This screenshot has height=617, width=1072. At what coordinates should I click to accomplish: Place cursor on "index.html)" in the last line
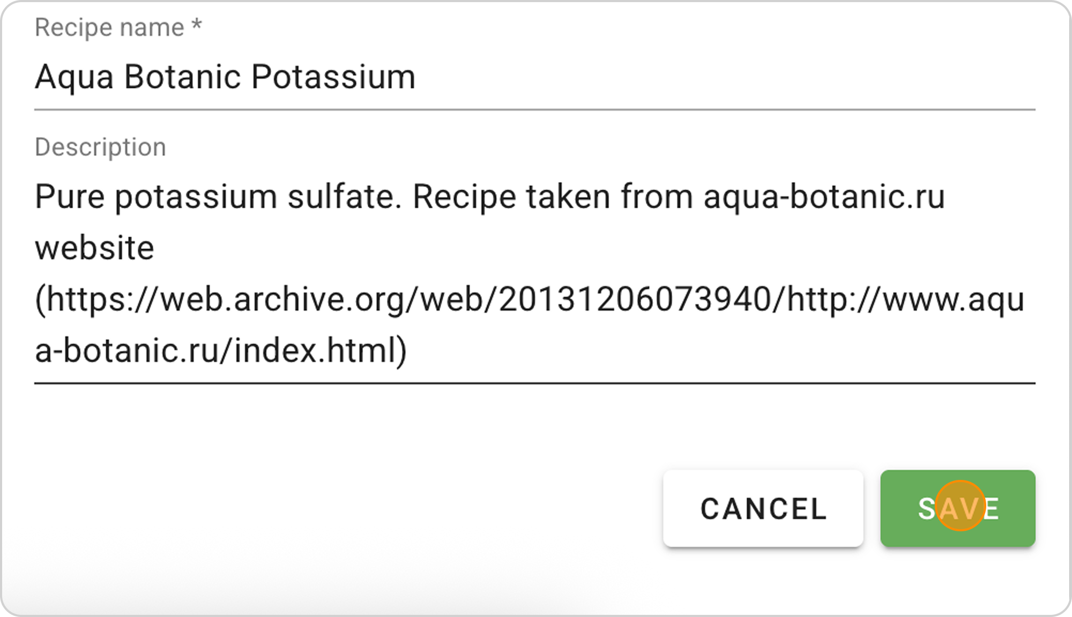pos(320,351)
